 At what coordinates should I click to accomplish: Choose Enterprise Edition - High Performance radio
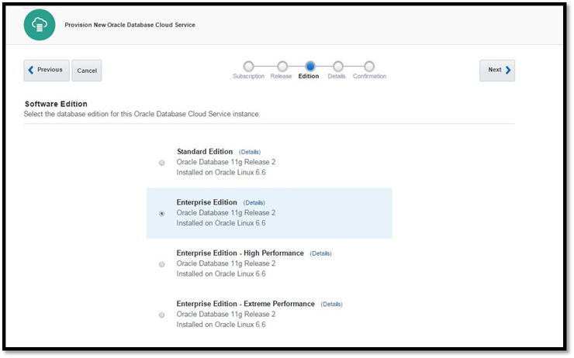(x=161, y=264)
